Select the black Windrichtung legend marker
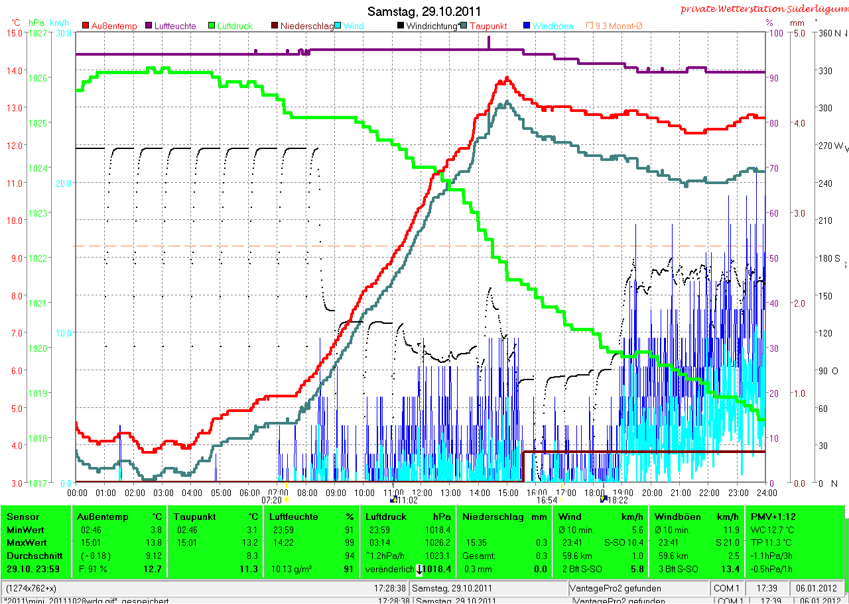849x604 pixels. tap(401, 26)
